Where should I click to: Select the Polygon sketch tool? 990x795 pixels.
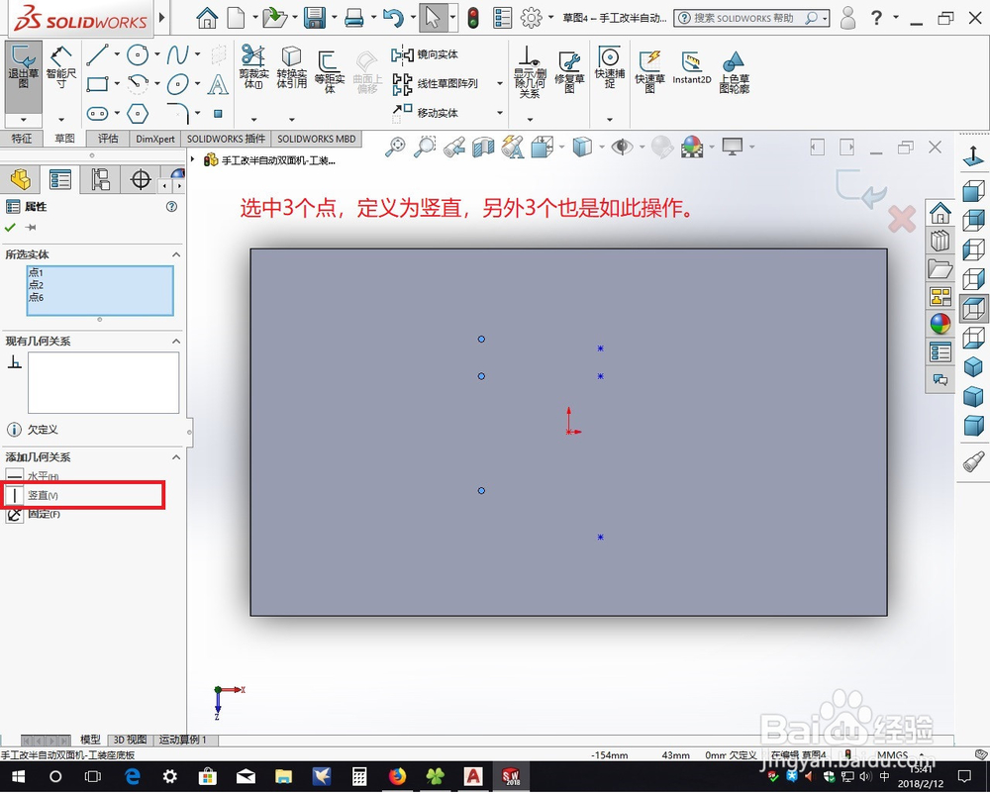click(x=138, y=114)
